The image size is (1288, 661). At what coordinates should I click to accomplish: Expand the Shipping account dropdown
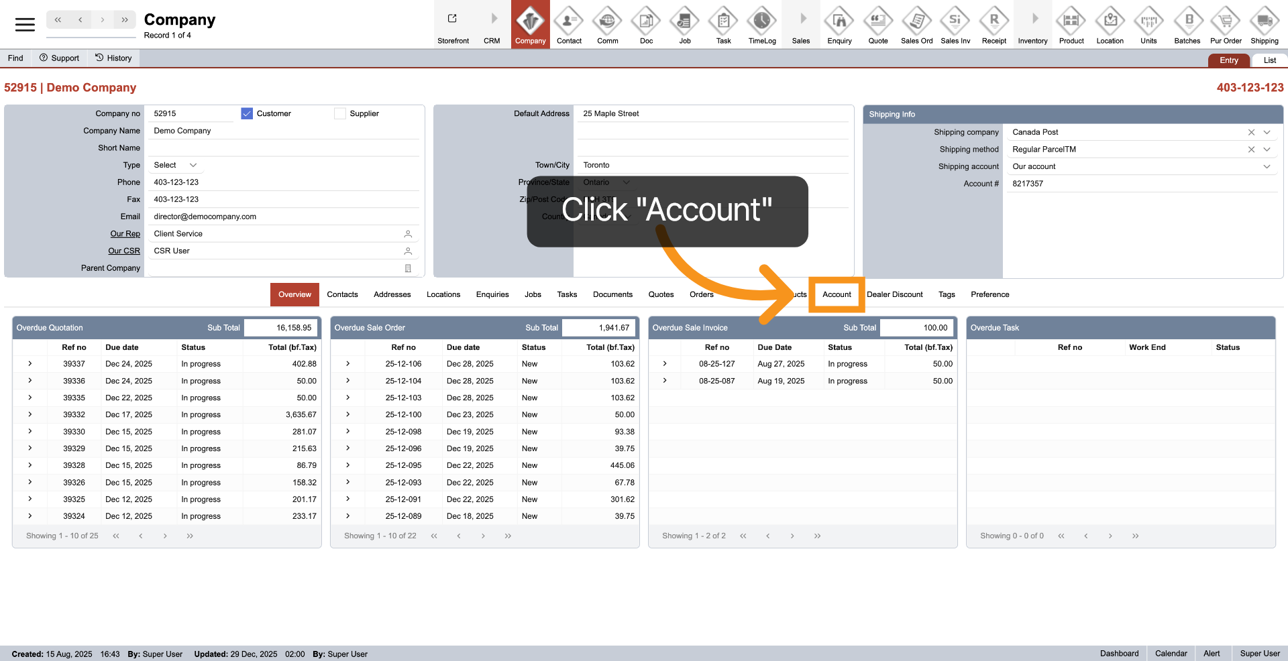coord(1267,167)
